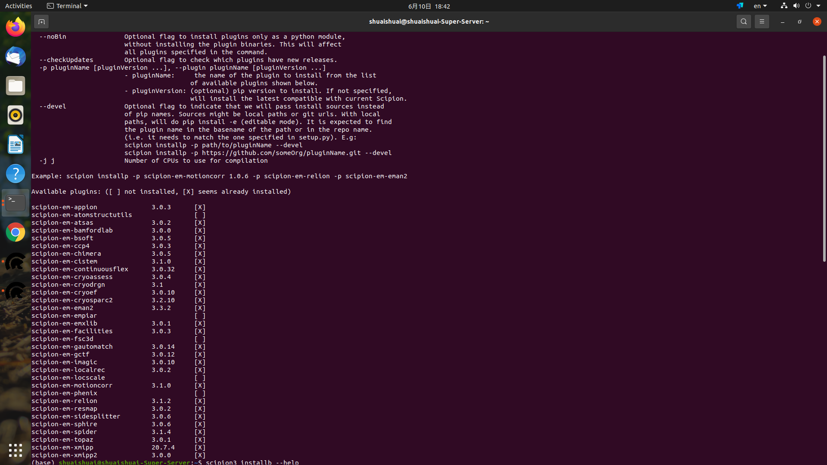Open Ubuntu Help from the dock
Screen dimensions: 827x465
[x=15, y=174]
